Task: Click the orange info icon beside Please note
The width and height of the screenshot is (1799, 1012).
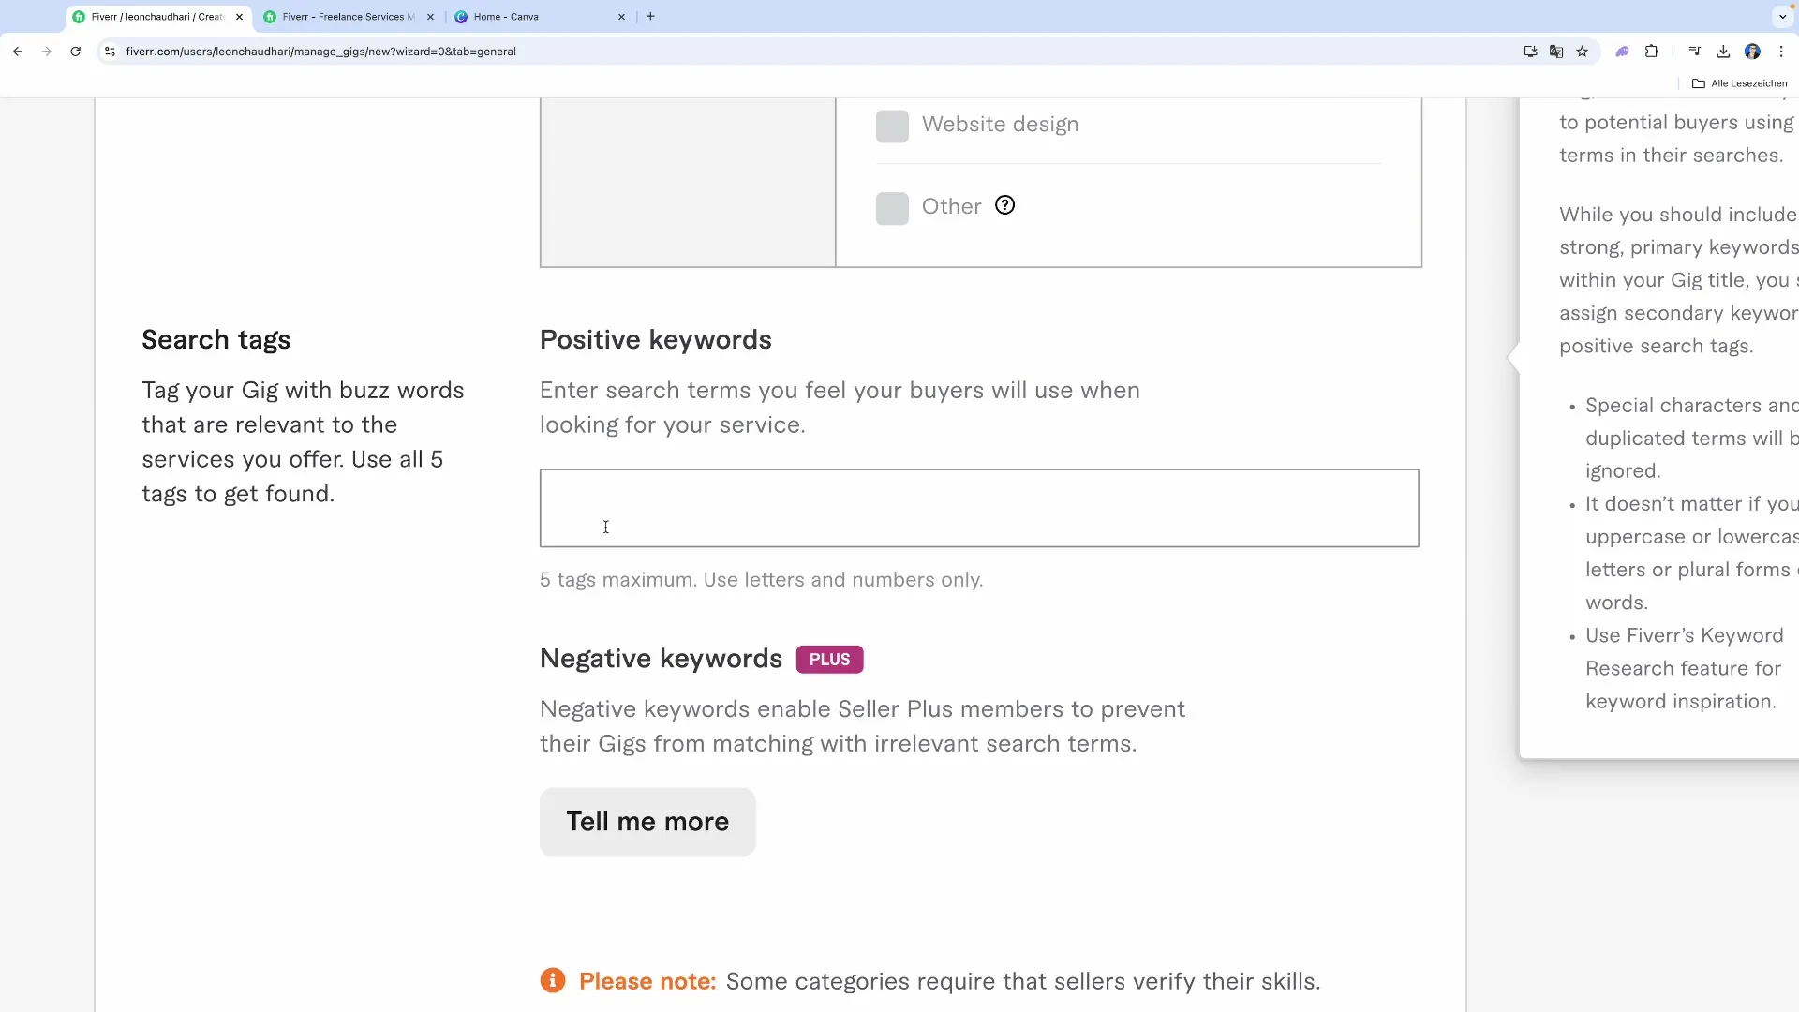Action: click(x=553, y=980)
